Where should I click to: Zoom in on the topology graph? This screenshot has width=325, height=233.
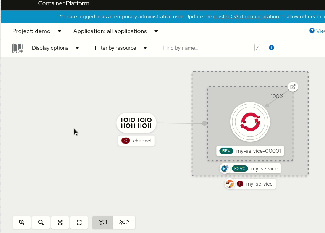tap(22, 222)
